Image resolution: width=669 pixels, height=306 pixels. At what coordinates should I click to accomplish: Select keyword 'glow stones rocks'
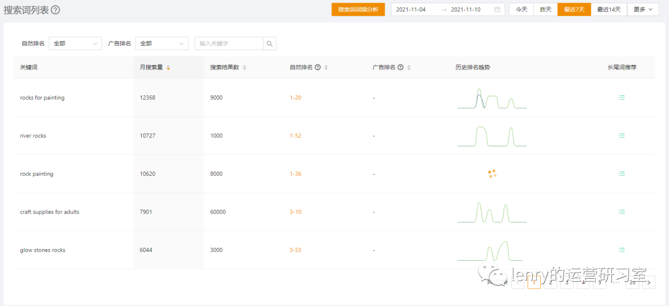[x=43, y=250]
